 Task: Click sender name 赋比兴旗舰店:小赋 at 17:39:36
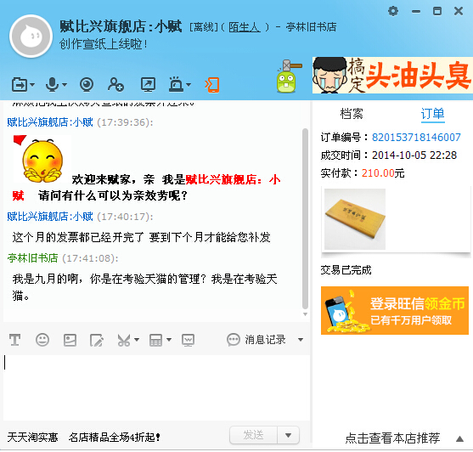[50, 122]
